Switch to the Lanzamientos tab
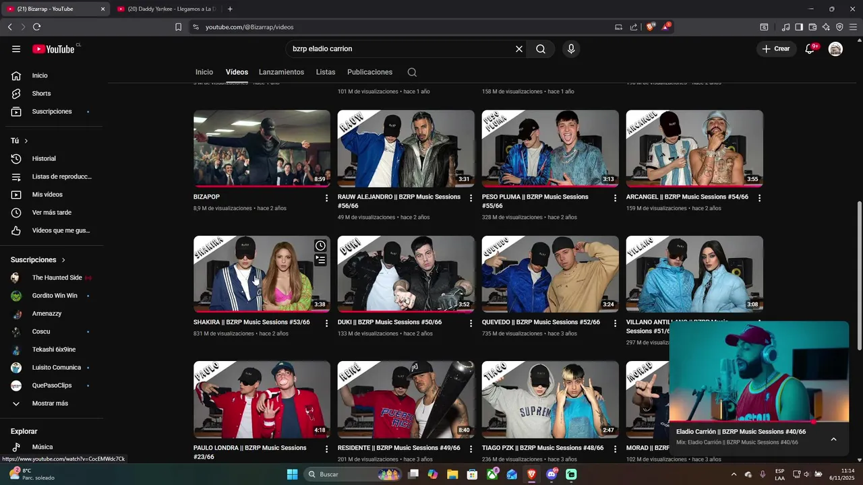Screen dimensions: 863x485 click(x=281, y=72)
